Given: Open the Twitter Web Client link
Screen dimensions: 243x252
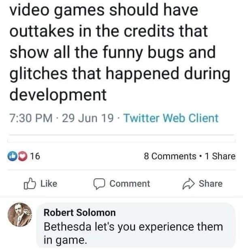Looking at the screenshot, I should 171,118.
